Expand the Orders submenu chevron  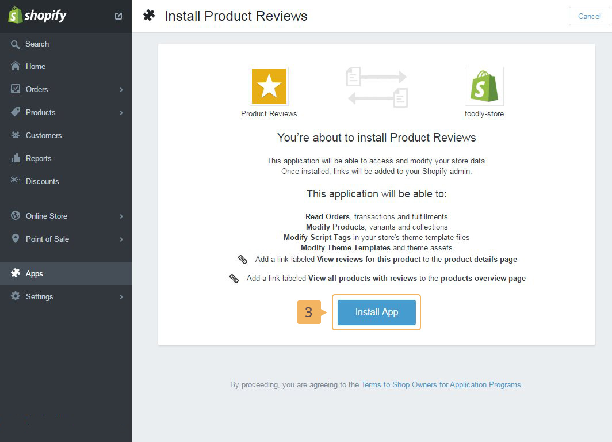pos(121,90)
